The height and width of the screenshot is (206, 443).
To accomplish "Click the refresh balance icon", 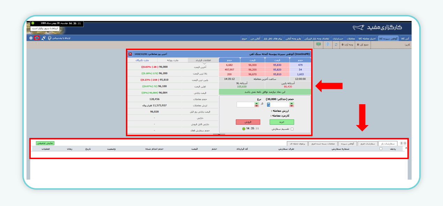I will pos(336,44).
